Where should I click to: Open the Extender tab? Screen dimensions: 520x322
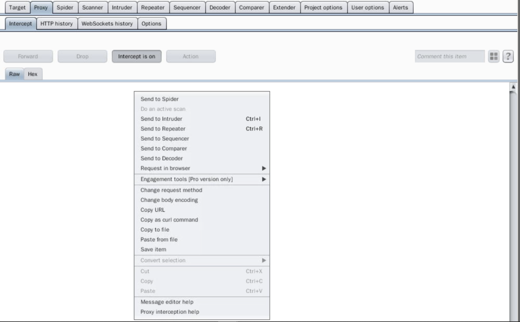pyautogui.click(x=284, y=7)
